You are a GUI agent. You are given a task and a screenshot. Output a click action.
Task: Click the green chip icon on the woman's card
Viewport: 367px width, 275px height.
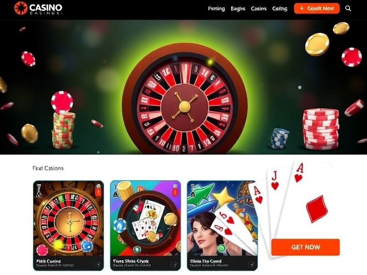click(221, 248)
